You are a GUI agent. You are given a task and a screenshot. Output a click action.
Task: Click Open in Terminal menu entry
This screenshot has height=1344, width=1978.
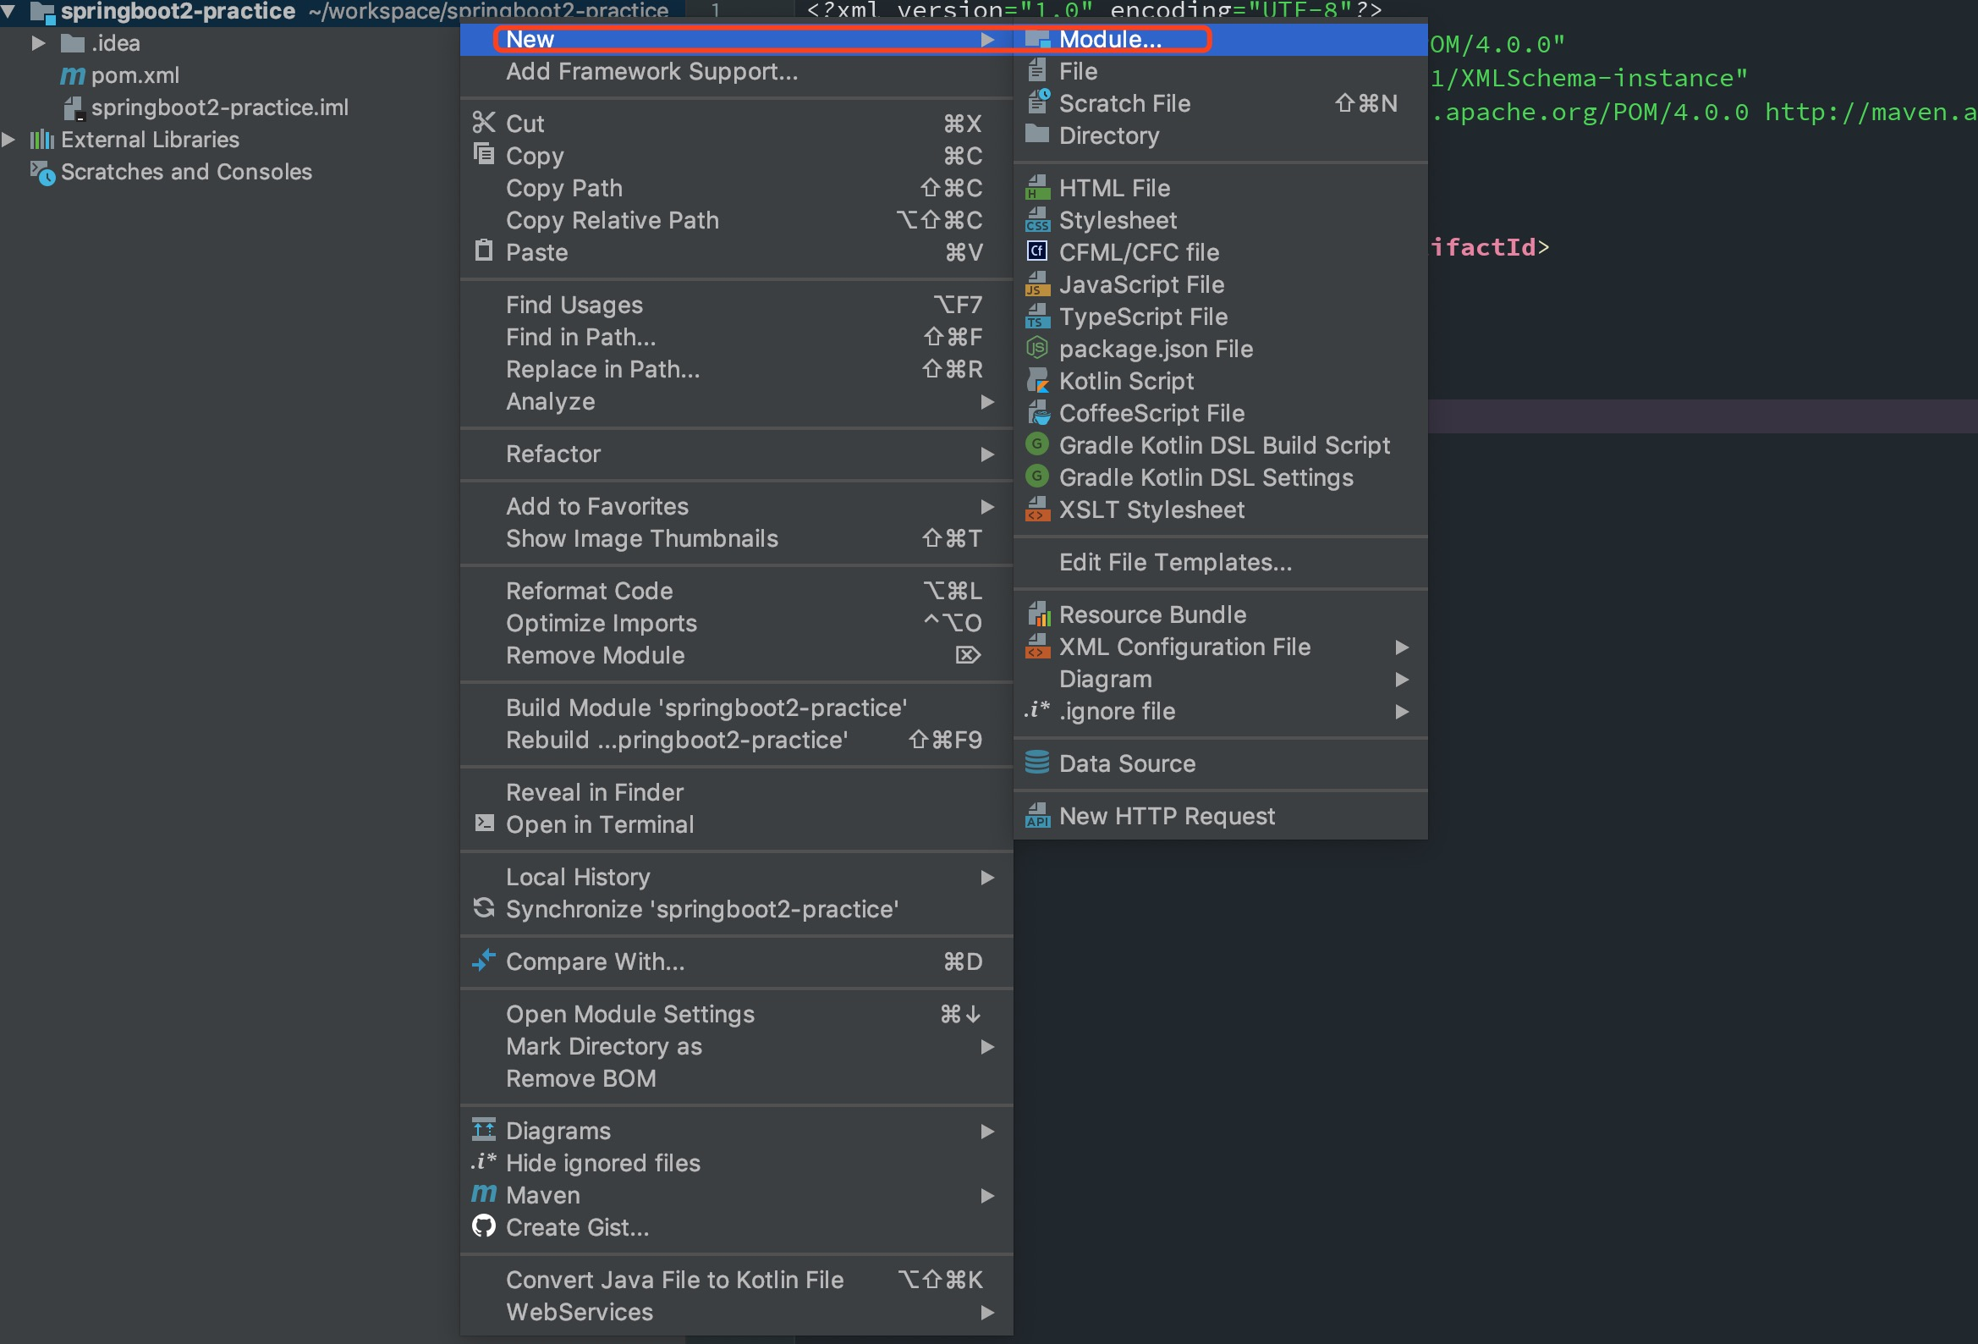click(599, 824)
